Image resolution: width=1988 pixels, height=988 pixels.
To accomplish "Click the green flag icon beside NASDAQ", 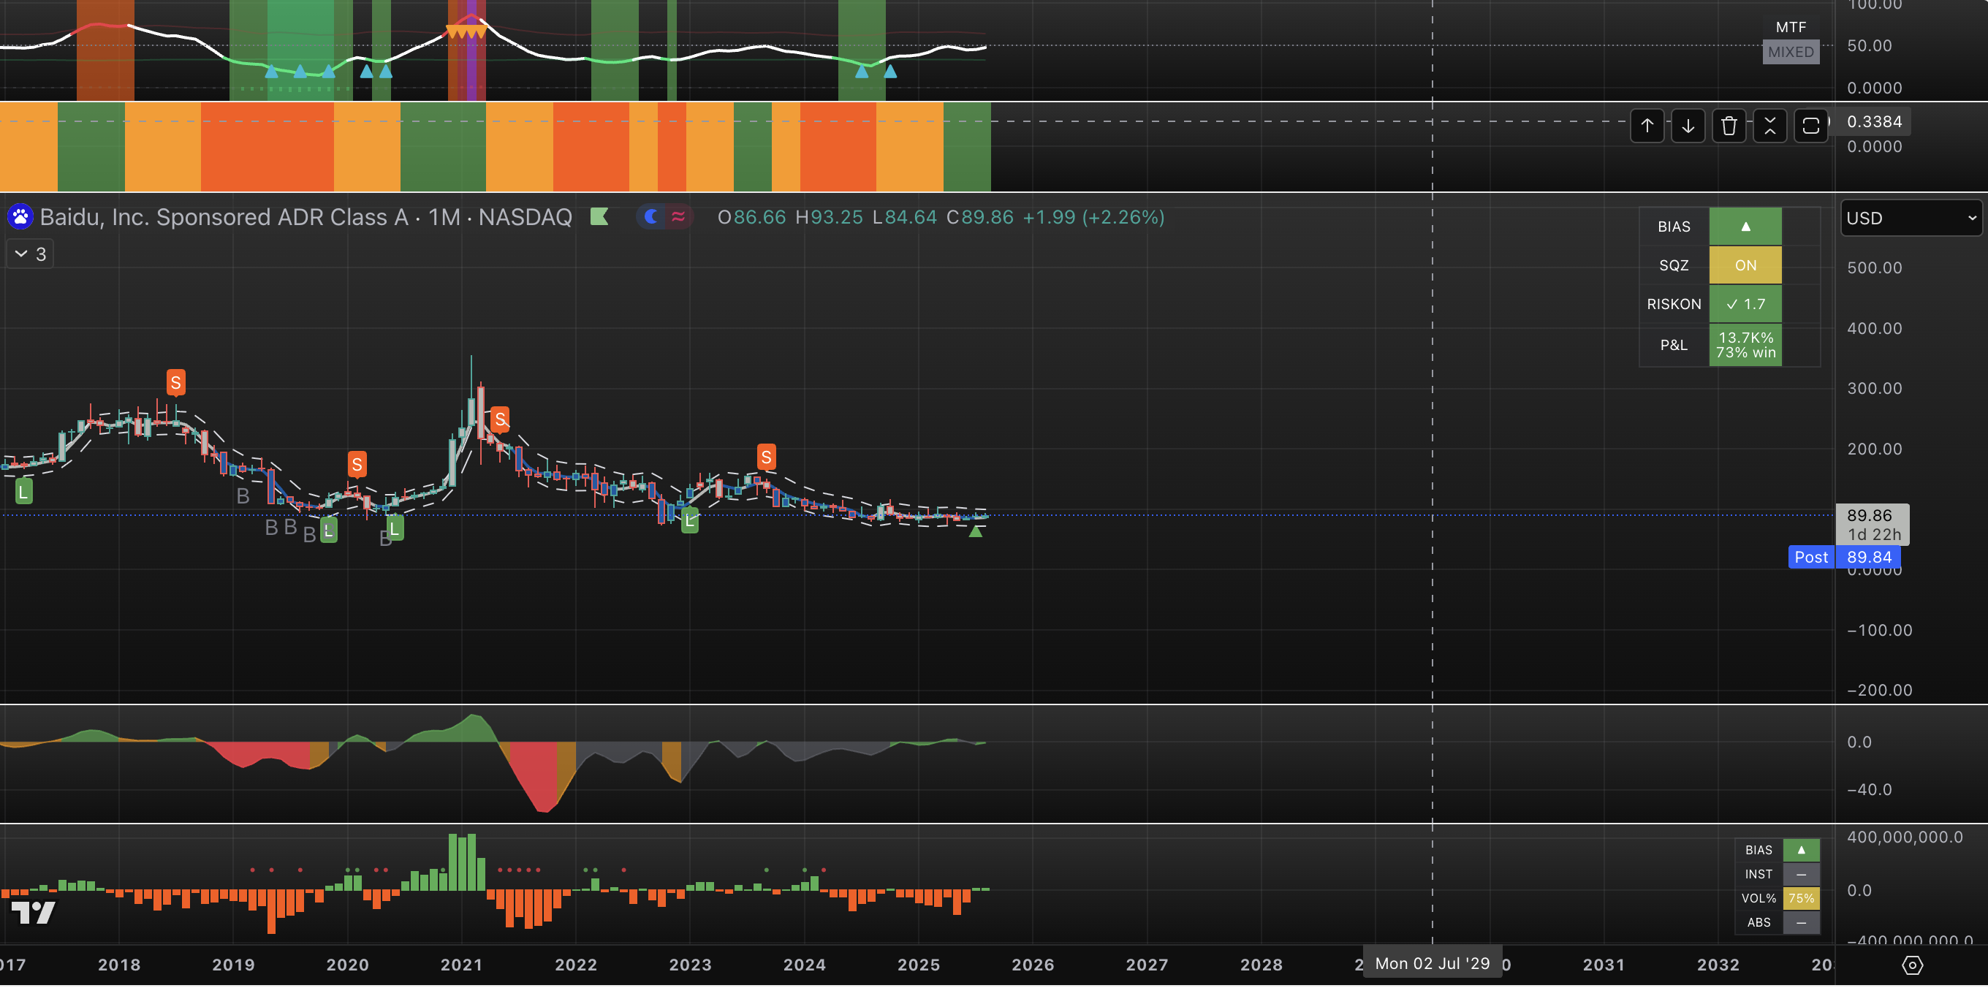I will pyautogui.click(x=599, y=217).
